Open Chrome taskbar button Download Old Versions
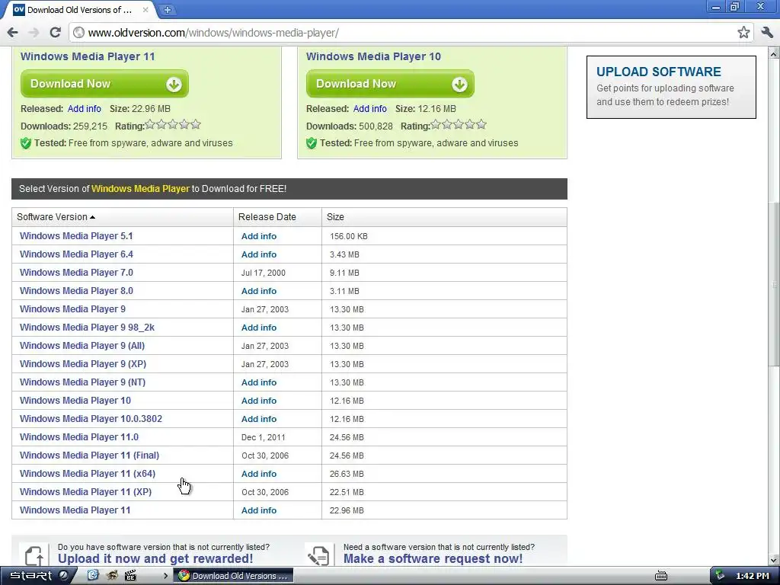 click(233, 576)
